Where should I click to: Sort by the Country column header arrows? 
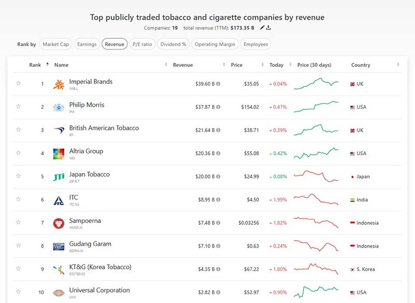[398, 65]
